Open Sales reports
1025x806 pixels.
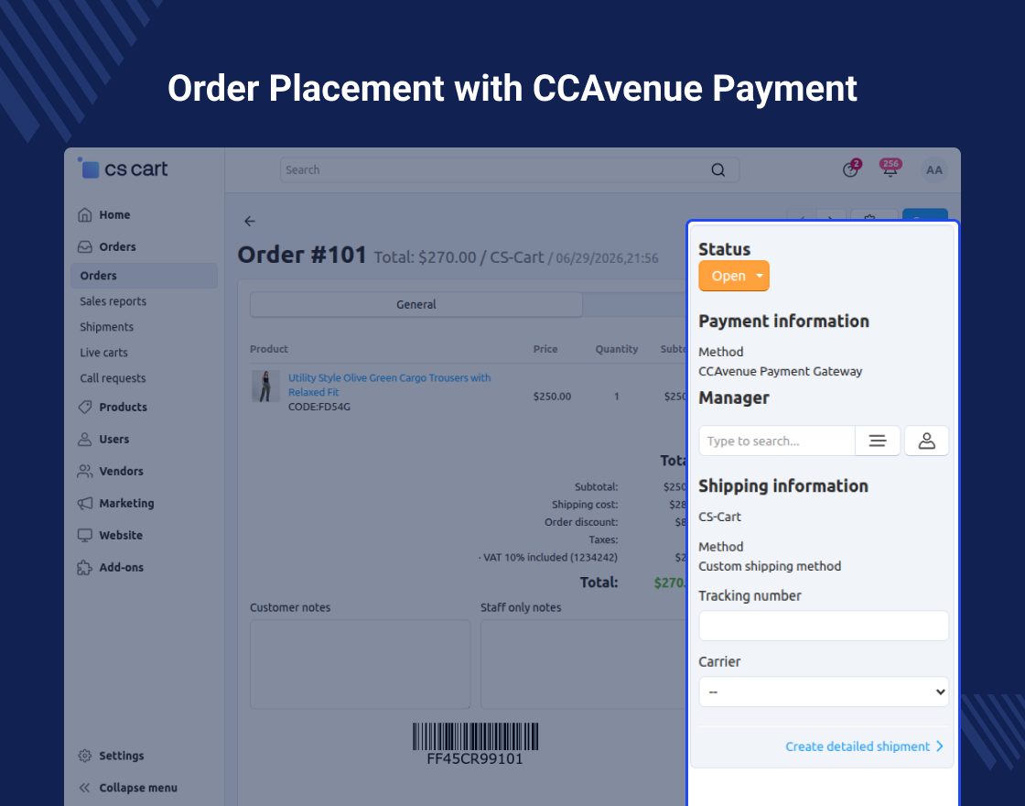pyautogui.click(x=113, y=301)
